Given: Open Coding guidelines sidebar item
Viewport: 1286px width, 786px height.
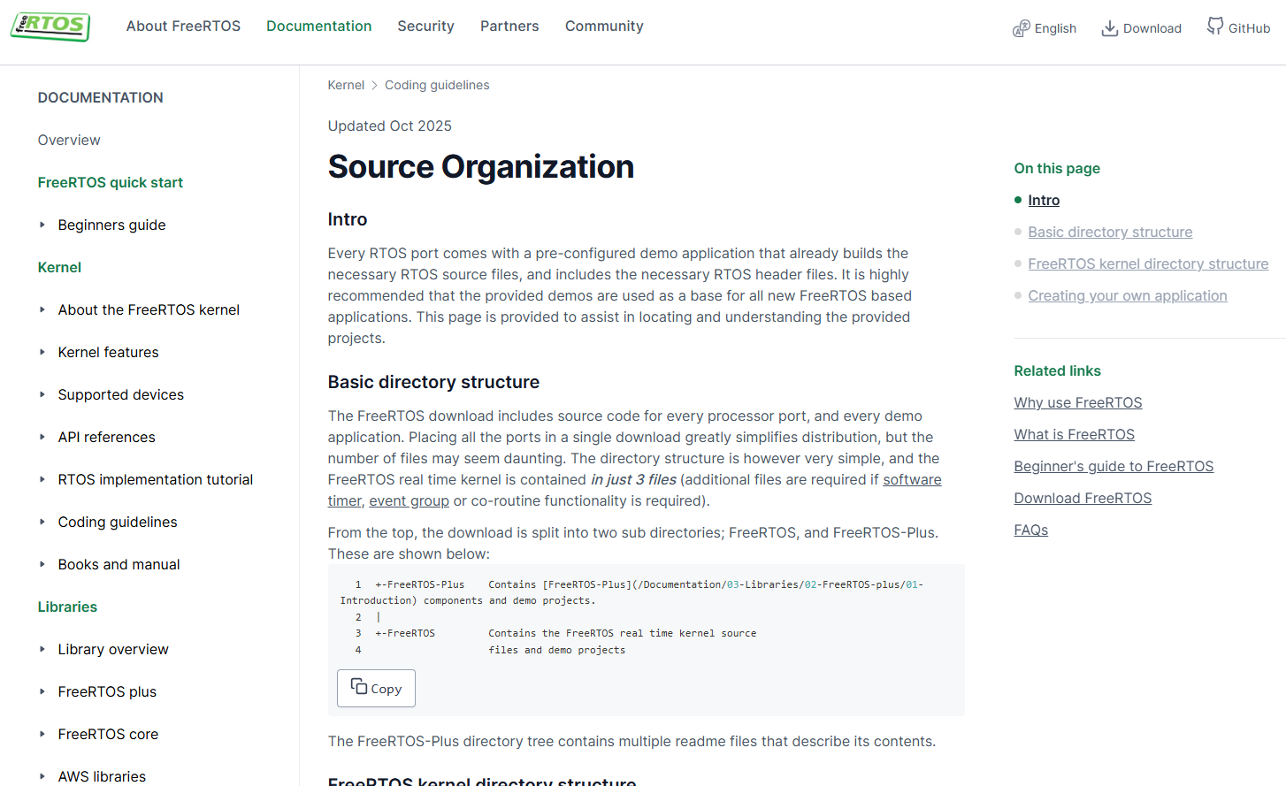Looking at the screenshot, I should [x=118, y=522].
